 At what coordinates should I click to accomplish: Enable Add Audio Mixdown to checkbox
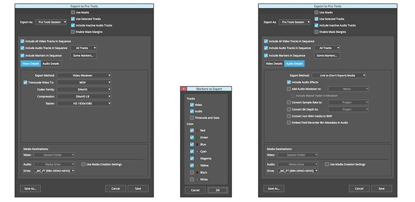point(289,89)
